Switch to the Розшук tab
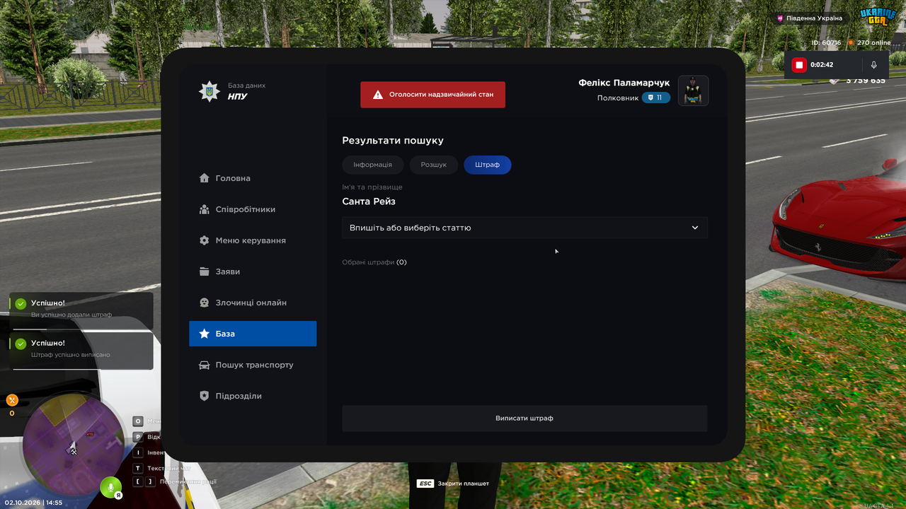 [434, 165]
